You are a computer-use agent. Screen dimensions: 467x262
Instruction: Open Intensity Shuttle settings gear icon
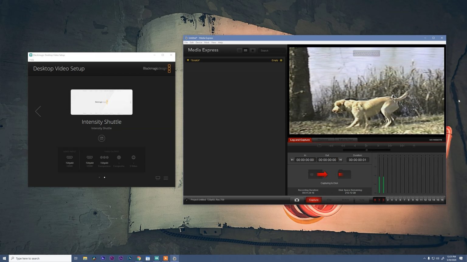(x=102, y=138)
